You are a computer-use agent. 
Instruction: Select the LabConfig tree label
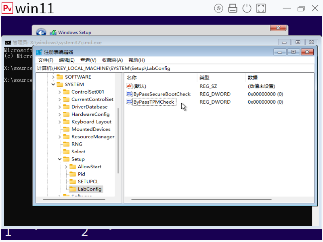[90, 189]
